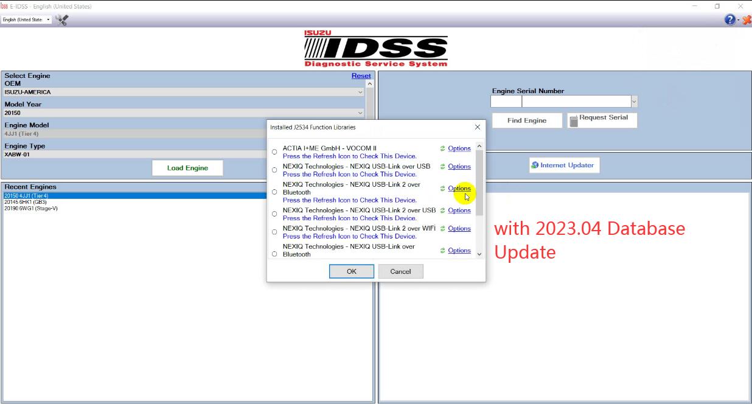
Task: Expand the Model Year dropdown
Action: coord(360,113)
